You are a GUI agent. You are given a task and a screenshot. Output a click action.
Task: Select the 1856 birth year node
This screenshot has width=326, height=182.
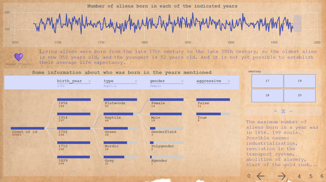[74, 103]
